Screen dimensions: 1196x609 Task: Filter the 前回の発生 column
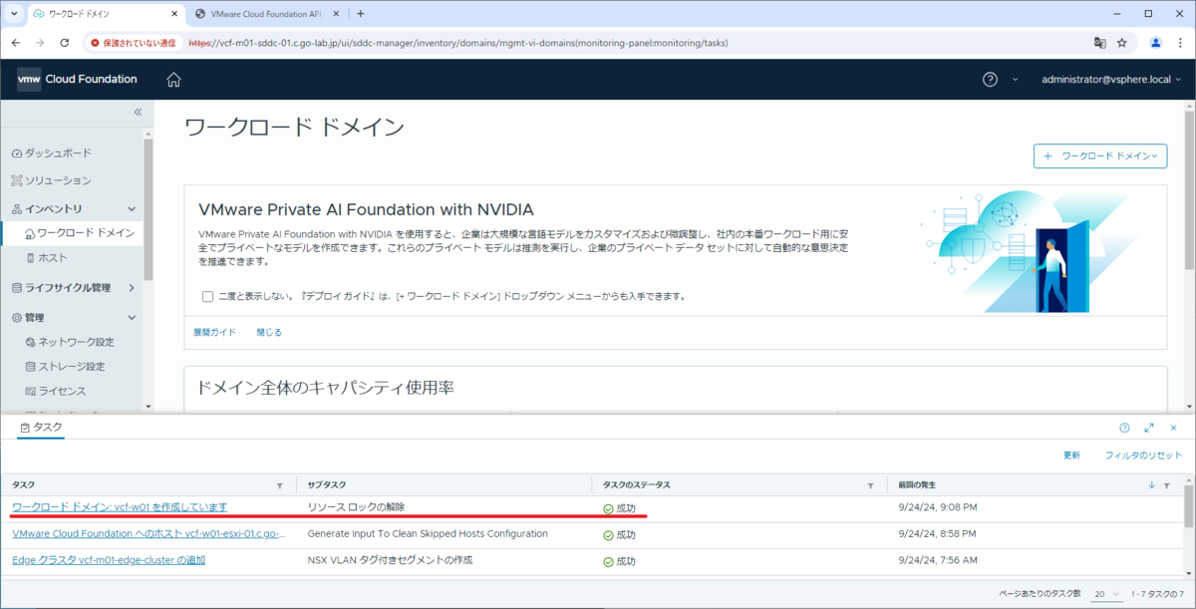pos(1167,485)
